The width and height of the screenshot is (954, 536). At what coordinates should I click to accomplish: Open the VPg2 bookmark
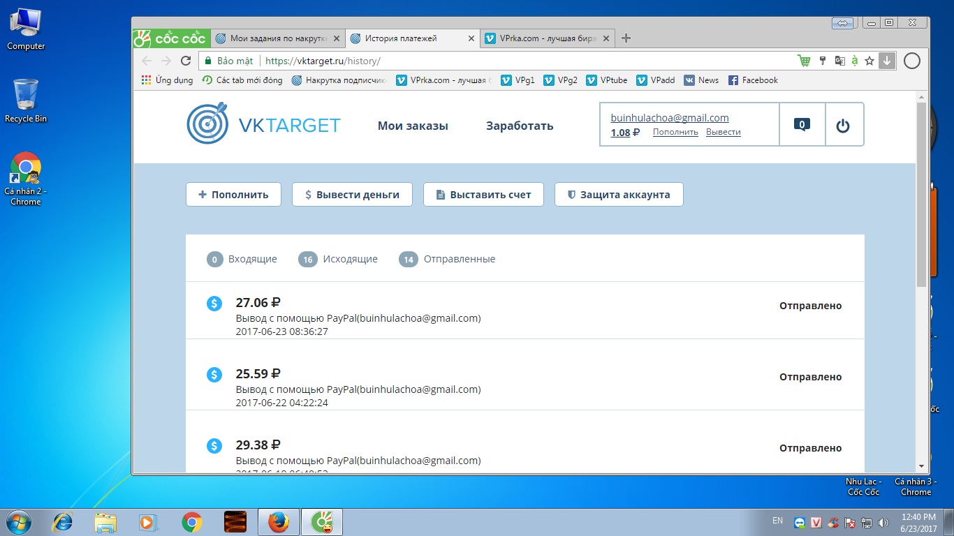(560, 80)
